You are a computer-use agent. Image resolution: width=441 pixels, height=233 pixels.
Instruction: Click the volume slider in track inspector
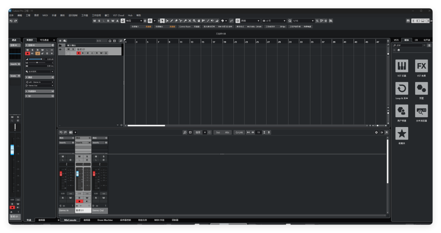tap(37, 59)
